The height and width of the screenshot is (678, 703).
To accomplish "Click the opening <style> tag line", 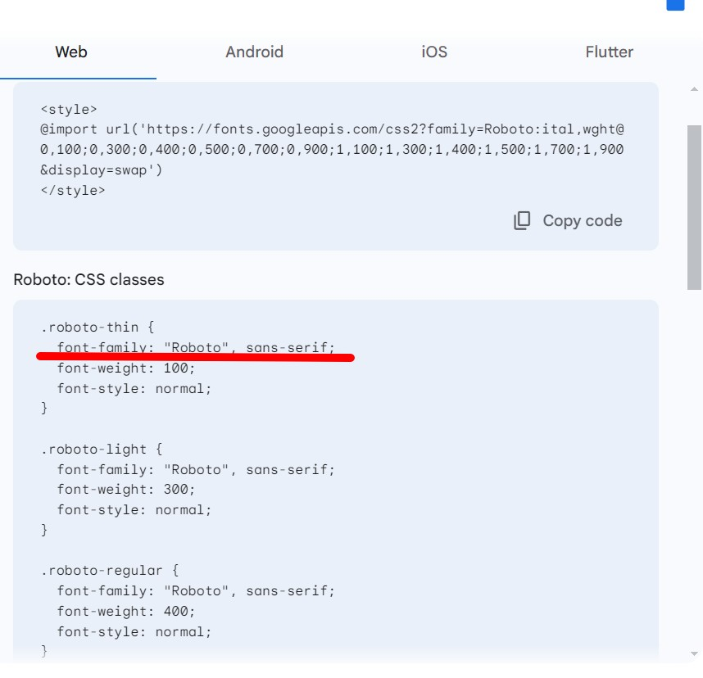I will pos(69,110).
